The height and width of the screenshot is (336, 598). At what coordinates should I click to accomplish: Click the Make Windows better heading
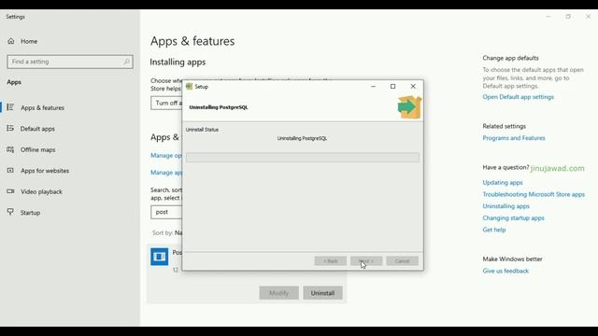coord(512,259)
